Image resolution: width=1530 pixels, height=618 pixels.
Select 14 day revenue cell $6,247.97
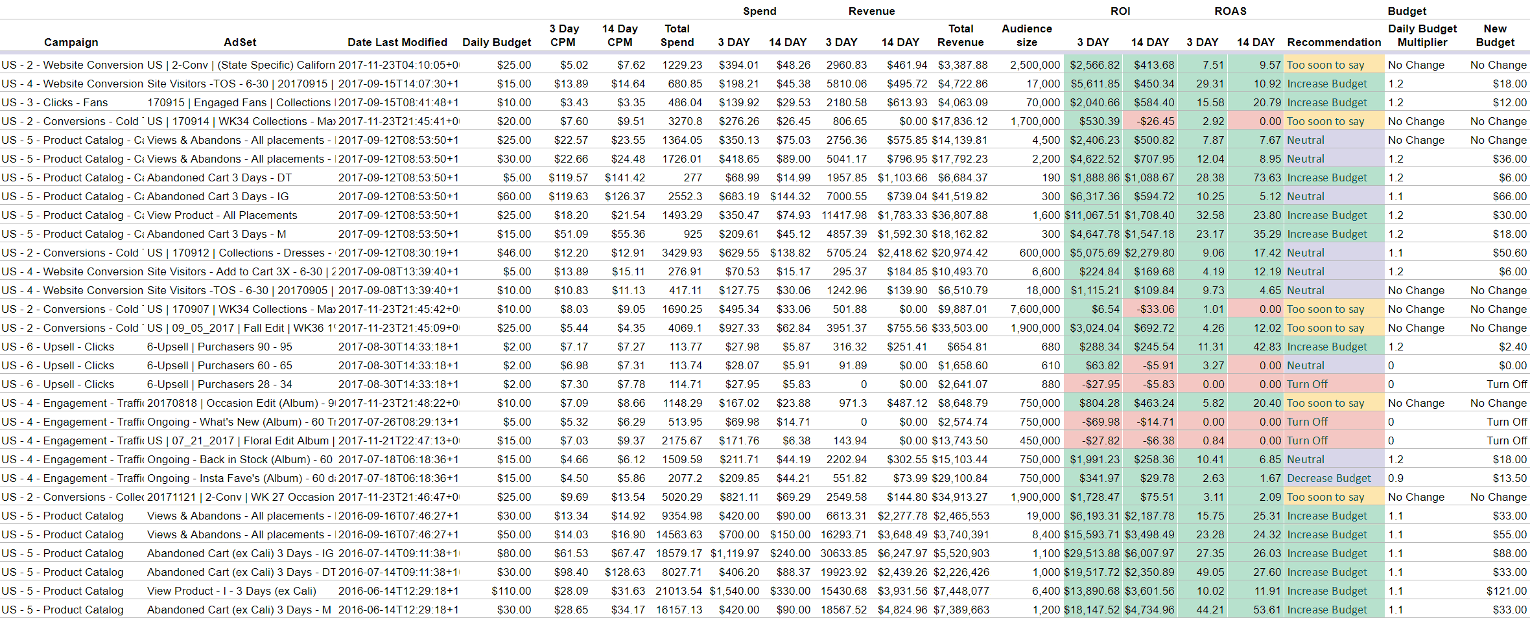coord(902,553)
